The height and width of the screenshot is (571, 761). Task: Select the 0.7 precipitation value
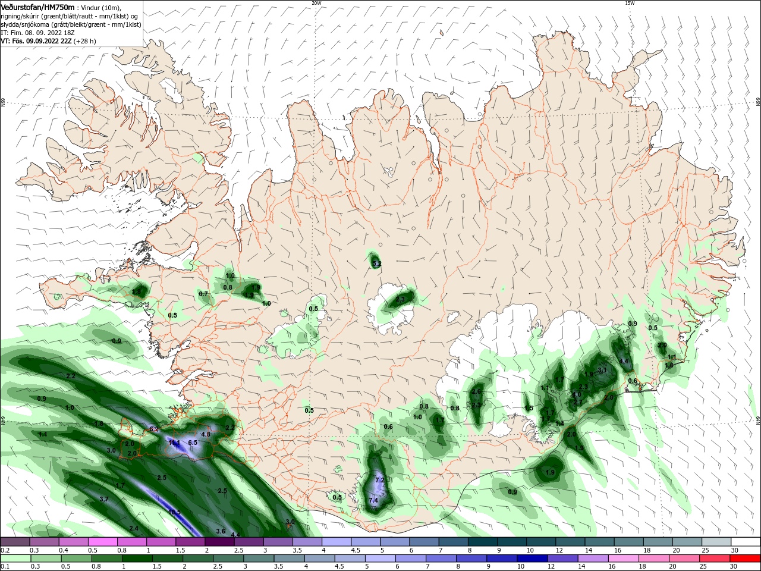pos(203,294)
